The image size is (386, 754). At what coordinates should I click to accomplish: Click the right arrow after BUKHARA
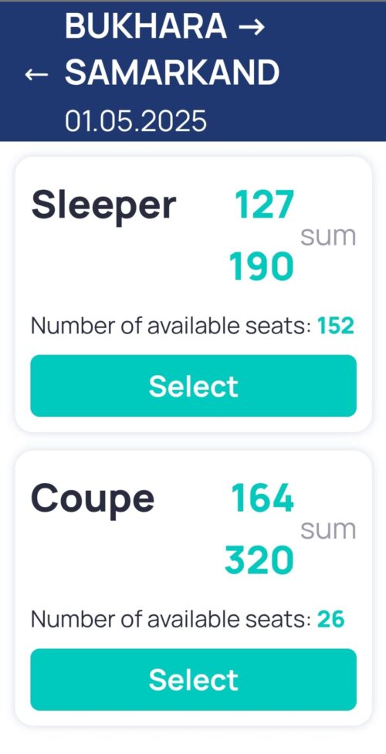252,26
